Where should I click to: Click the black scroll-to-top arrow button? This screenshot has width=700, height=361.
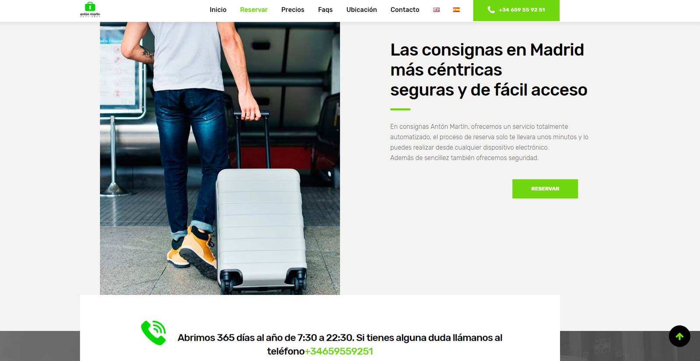[x=679, y=336]
